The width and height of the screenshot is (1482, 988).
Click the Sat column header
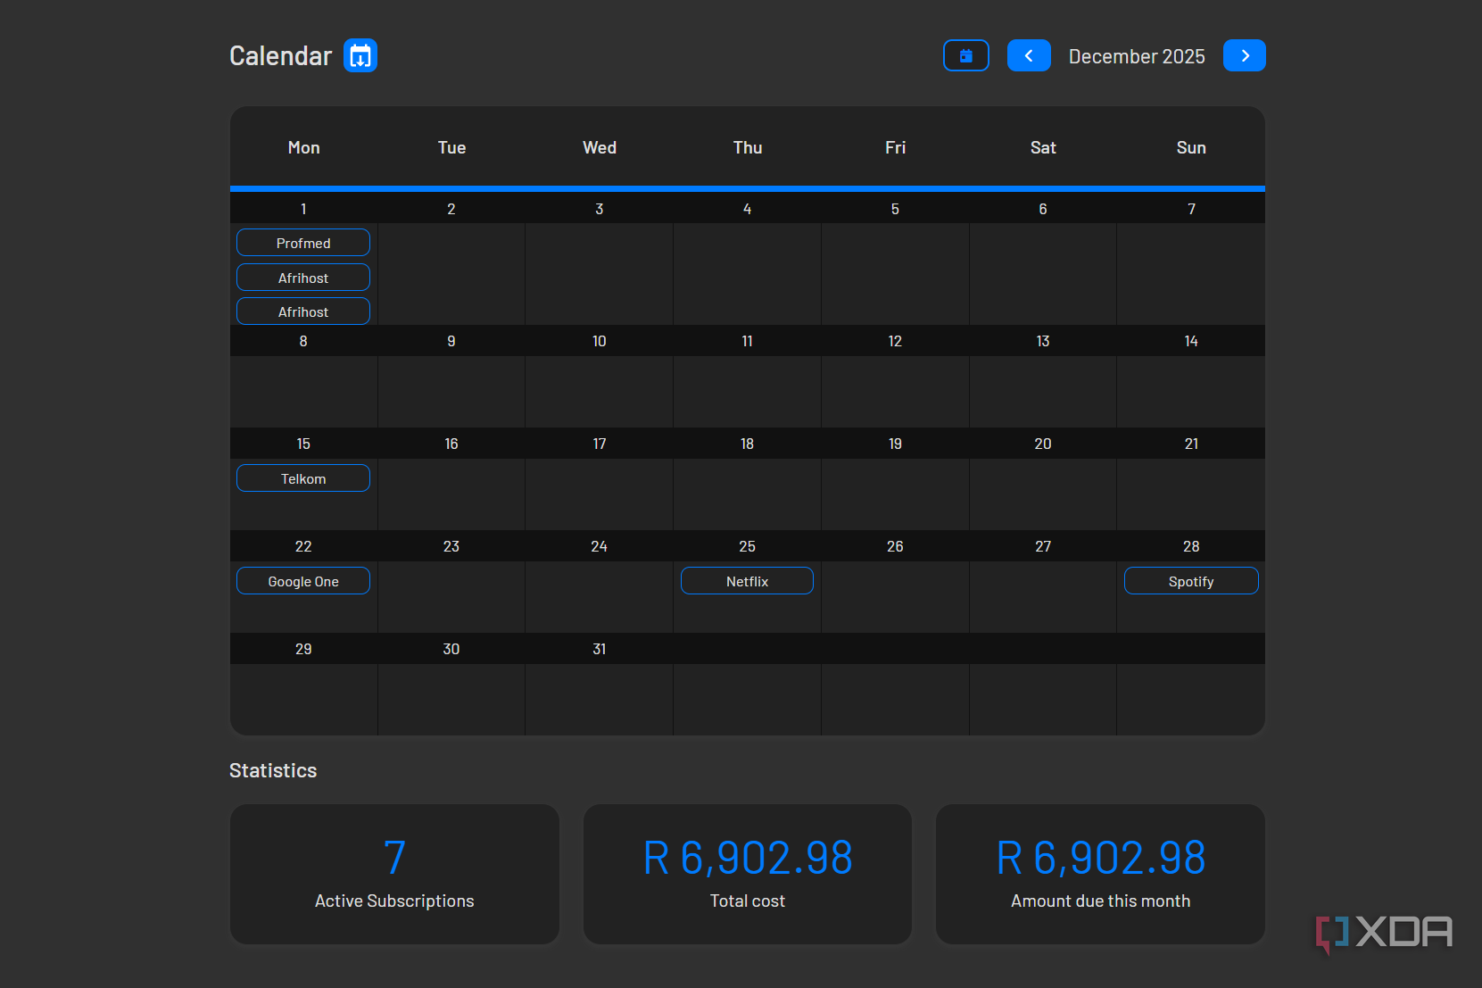click(x=1043, y=147)
